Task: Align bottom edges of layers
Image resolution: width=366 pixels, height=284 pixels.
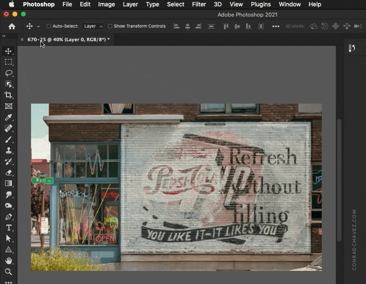Action: coord(248,26)
